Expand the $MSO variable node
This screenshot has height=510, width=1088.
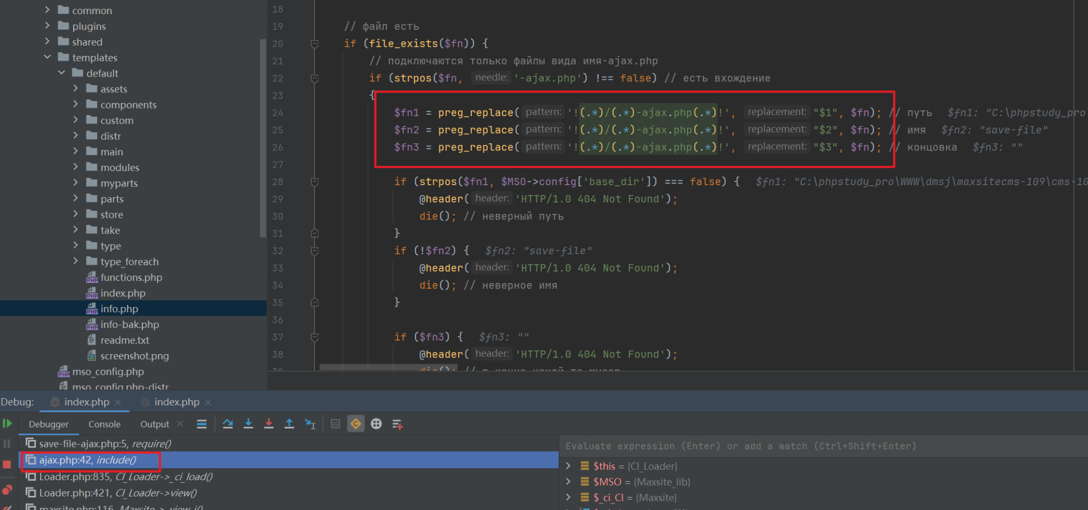568,482
